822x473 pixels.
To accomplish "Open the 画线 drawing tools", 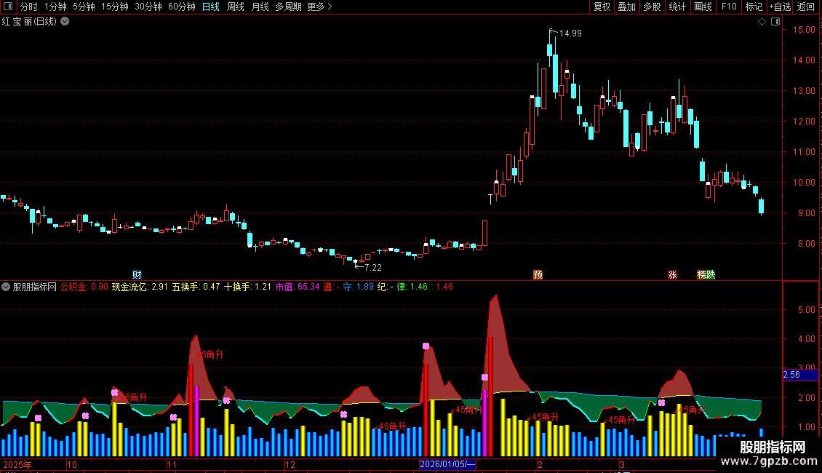I will click(x=703, y=7).
